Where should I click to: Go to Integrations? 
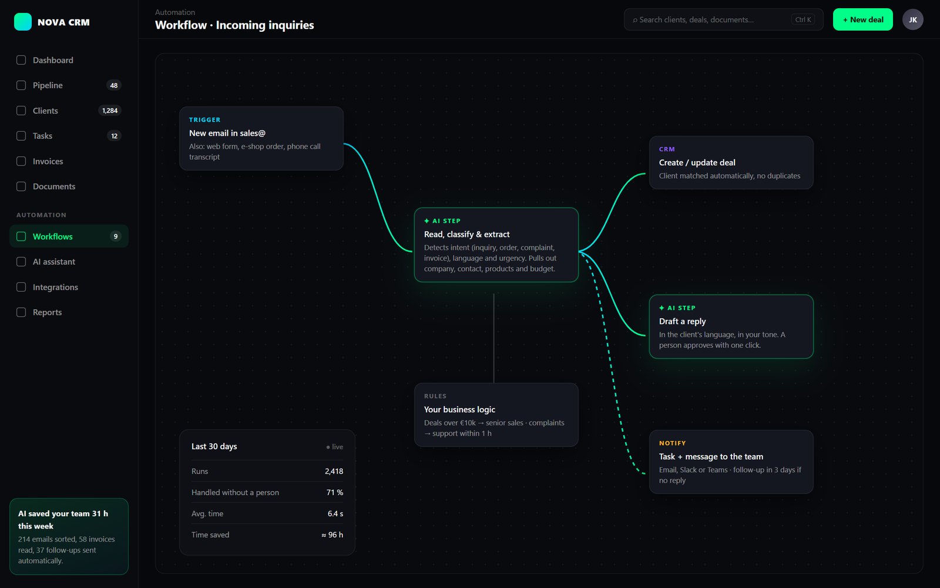pos(69,287)
